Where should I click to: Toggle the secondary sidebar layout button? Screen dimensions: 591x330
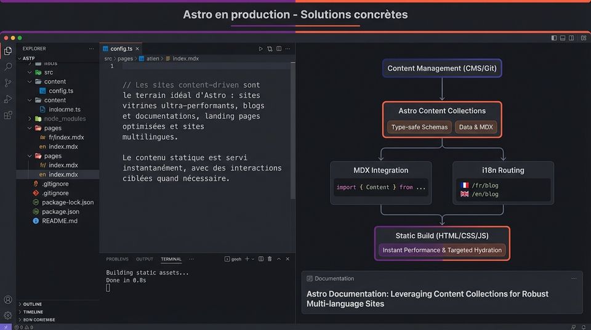[x=571, y=38]
